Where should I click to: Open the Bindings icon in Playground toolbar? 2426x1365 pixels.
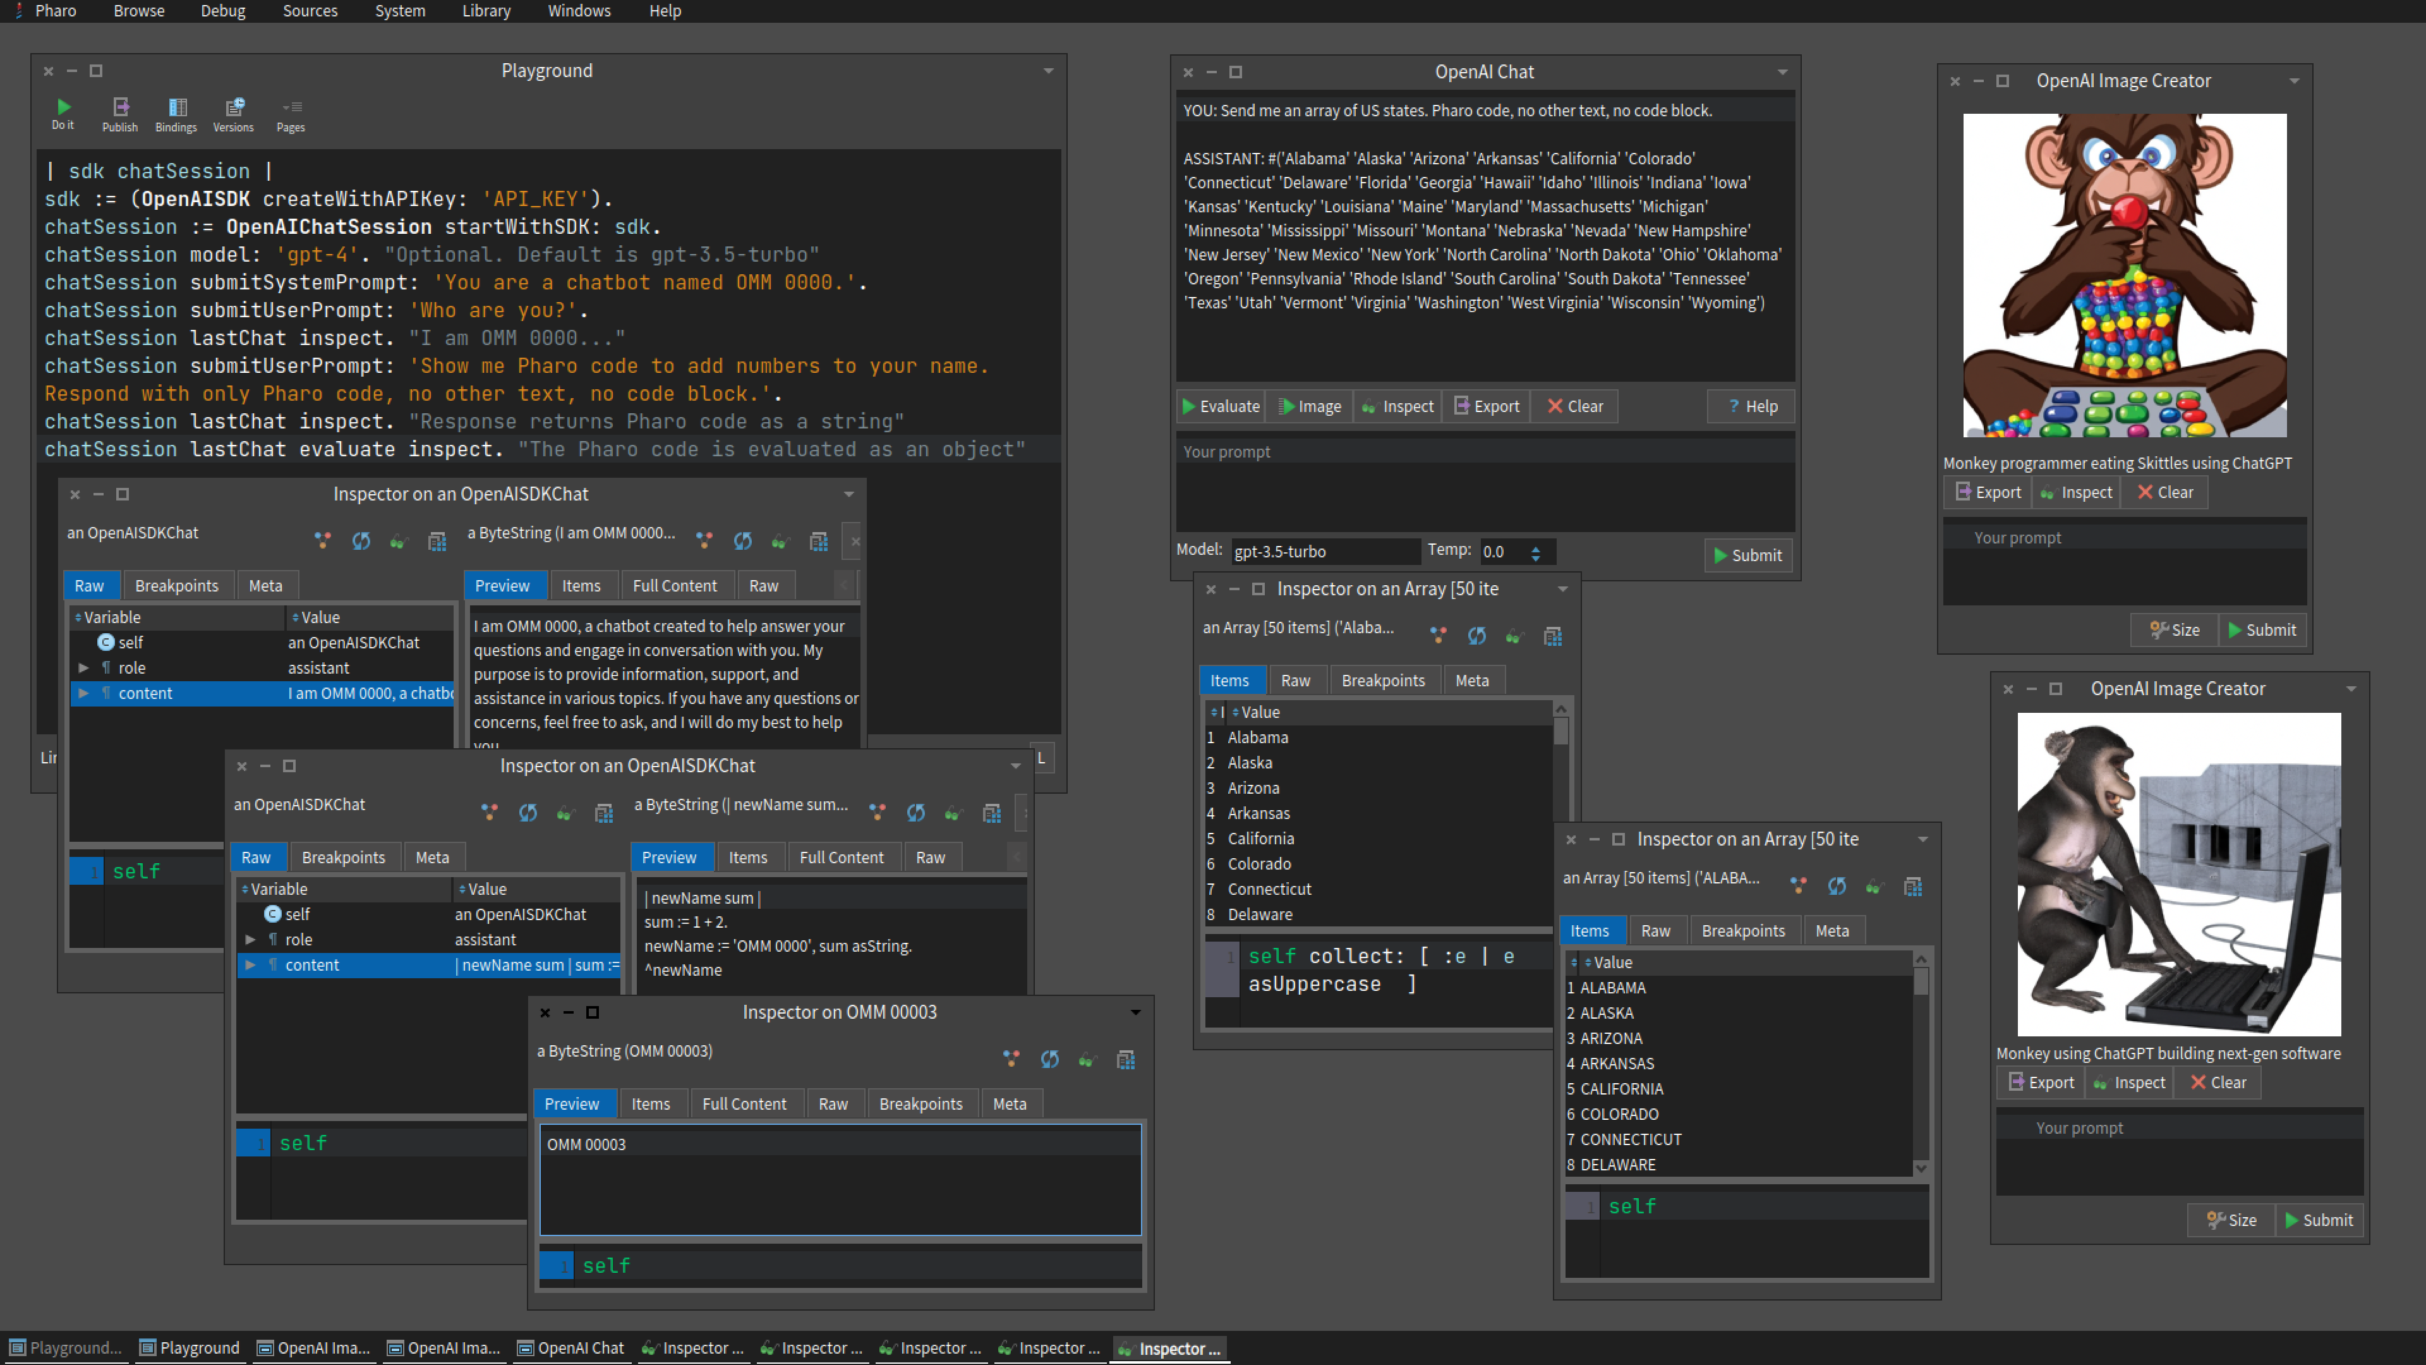(x=176, y=107)
